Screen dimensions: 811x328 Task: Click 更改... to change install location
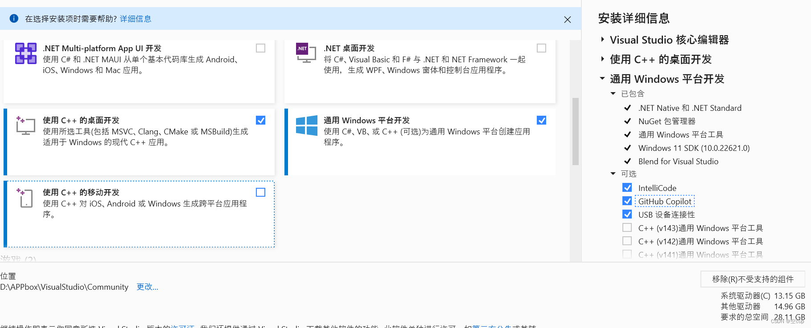(147, 287)
